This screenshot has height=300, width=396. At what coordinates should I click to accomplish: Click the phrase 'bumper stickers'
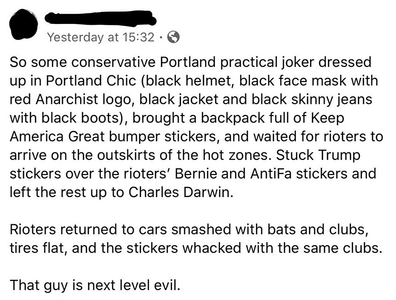[x=177, y=136]
